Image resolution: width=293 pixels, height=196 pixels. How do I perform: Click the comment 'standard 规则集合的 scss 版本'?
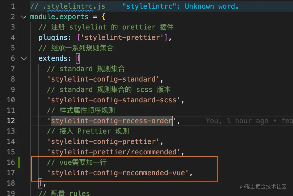point(109,90)
